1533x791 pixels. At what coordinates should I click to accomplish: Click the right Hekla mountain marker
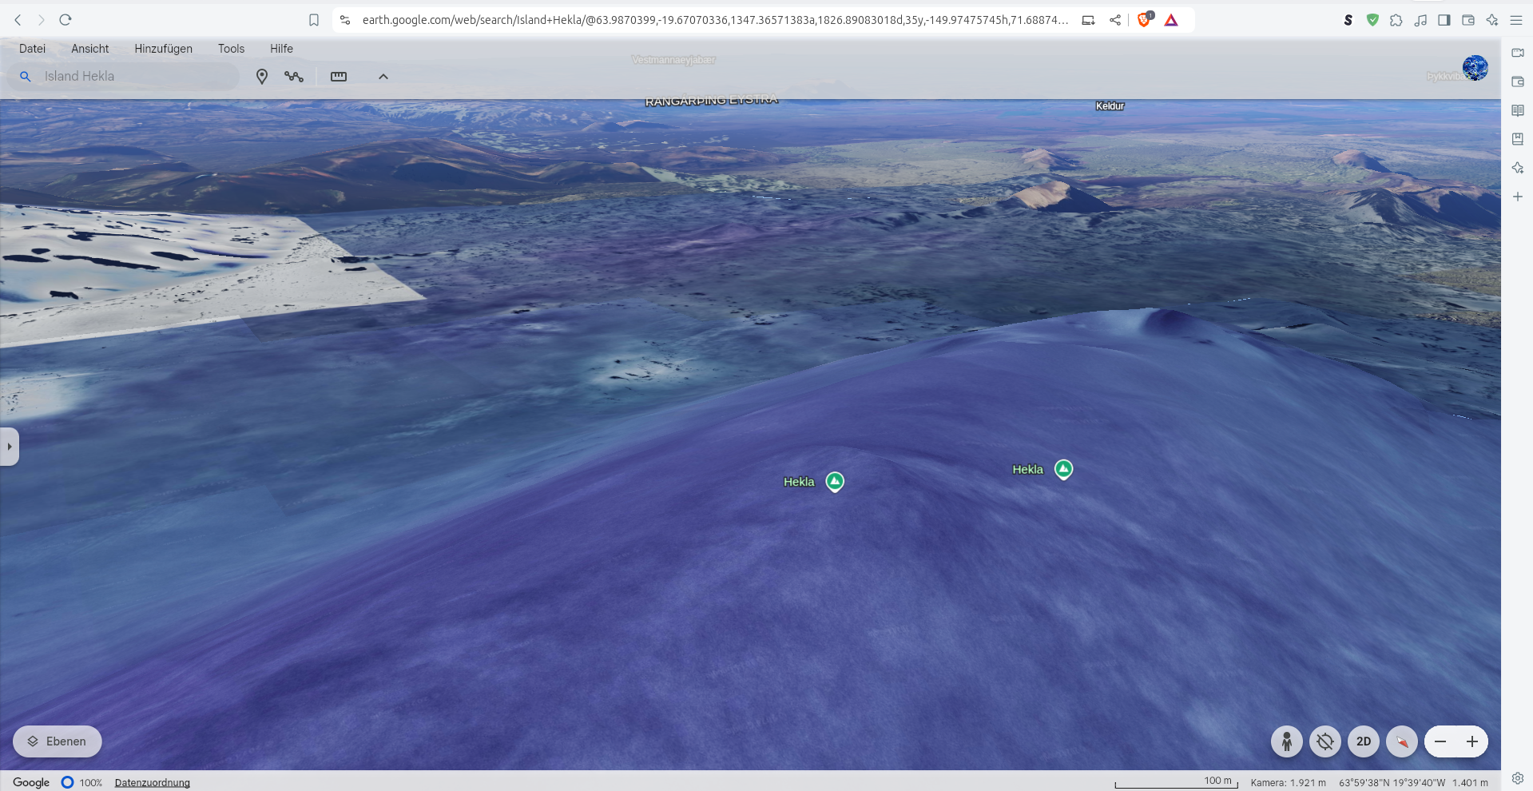click(x=1063, y=470)
